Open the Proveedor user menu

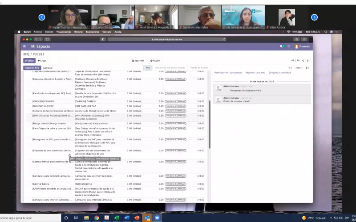302,46
